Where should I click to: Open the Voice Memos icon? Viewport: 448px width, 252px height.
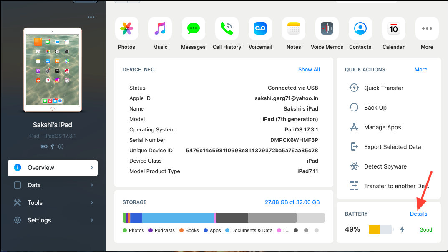click(327, 28)
